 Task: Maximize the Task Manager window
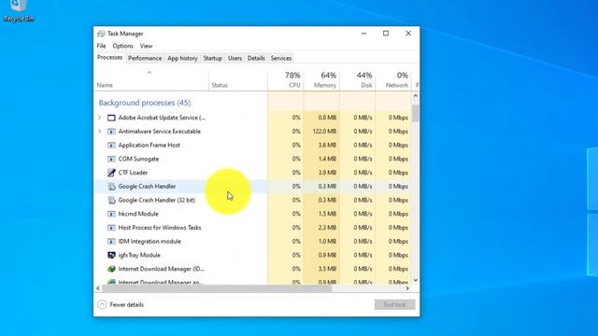386,34
